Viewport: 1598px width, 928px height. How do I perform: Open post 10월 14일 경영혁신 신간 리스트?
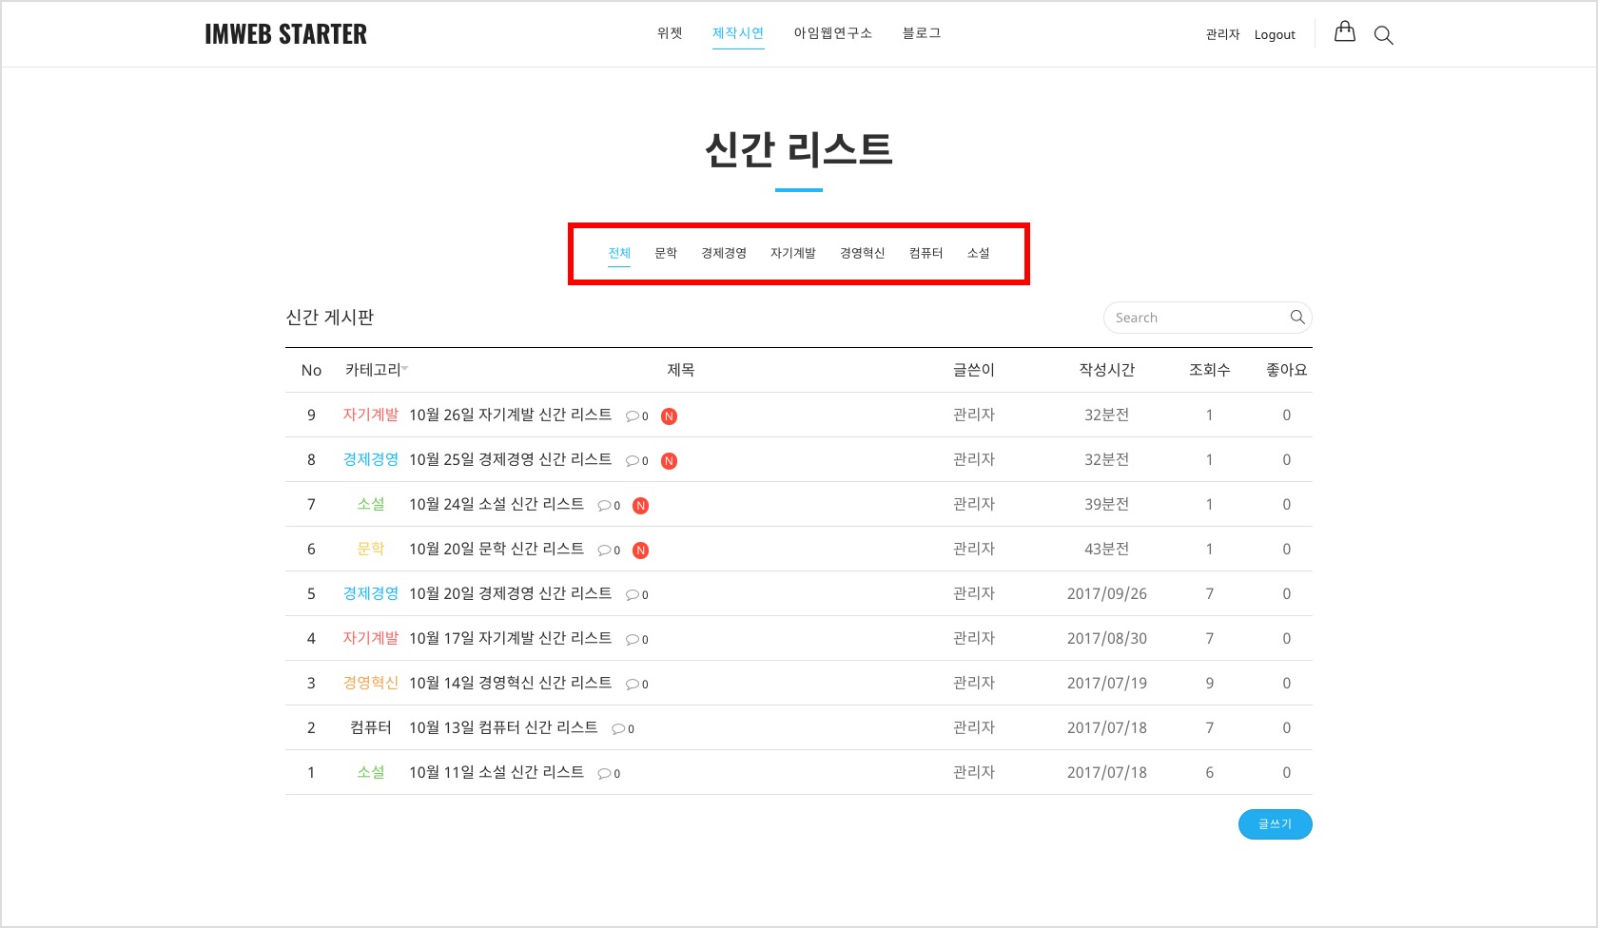click(510, 683)
